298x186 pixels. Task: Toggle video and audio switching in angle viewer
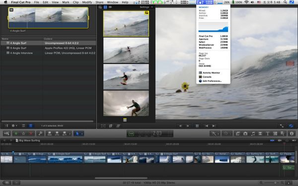(x=100, y=7)
